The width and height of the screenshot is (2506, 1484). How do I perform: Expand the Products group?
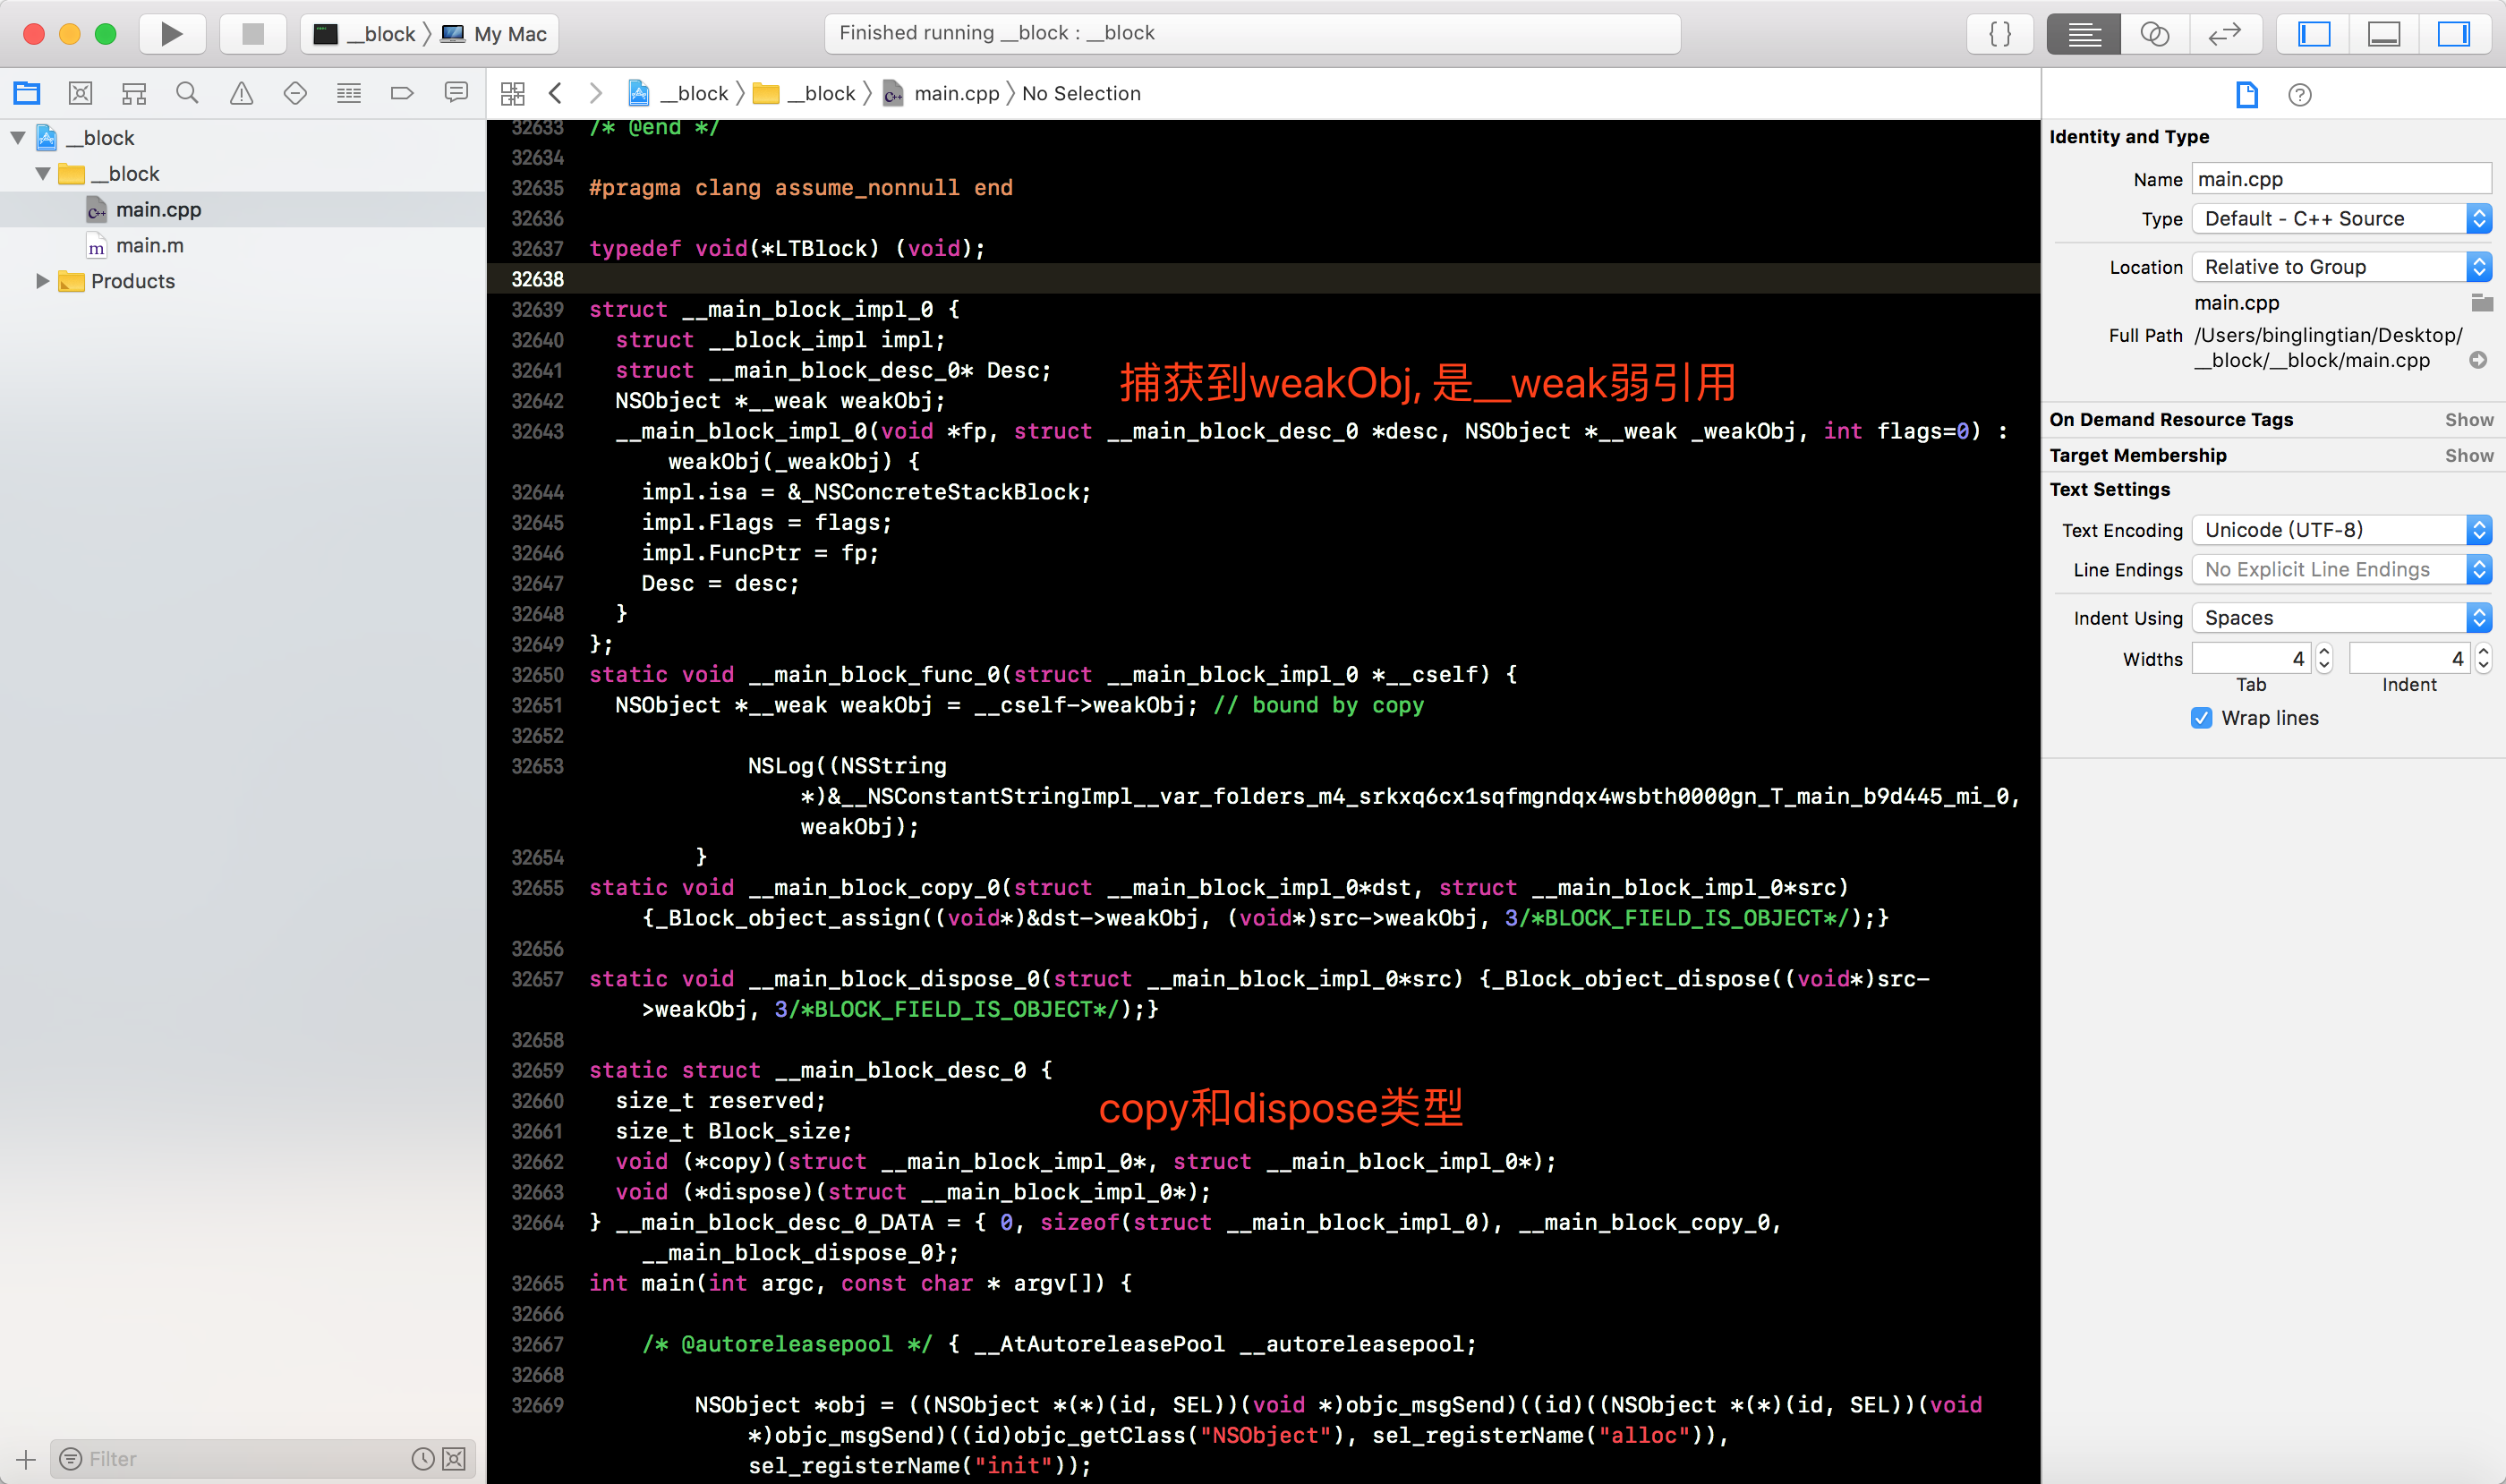click(x=43, y=281)
